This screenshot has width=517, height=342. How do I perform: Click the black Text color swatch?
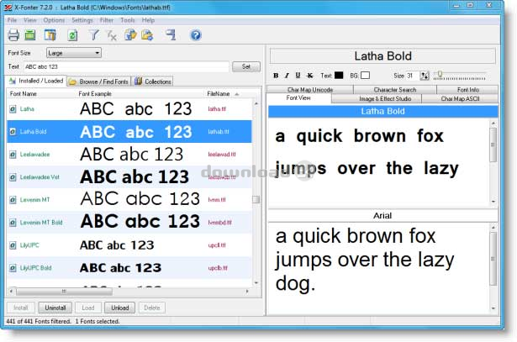339,76
